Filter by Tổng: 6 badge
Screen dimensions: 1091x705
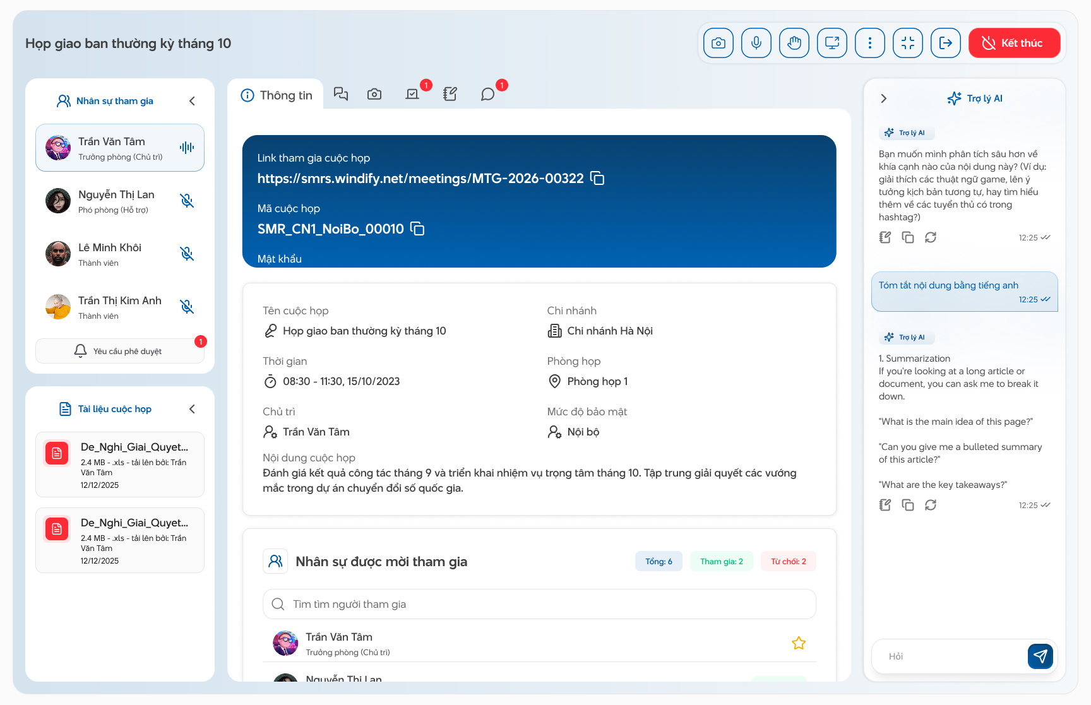coord(659,561)
